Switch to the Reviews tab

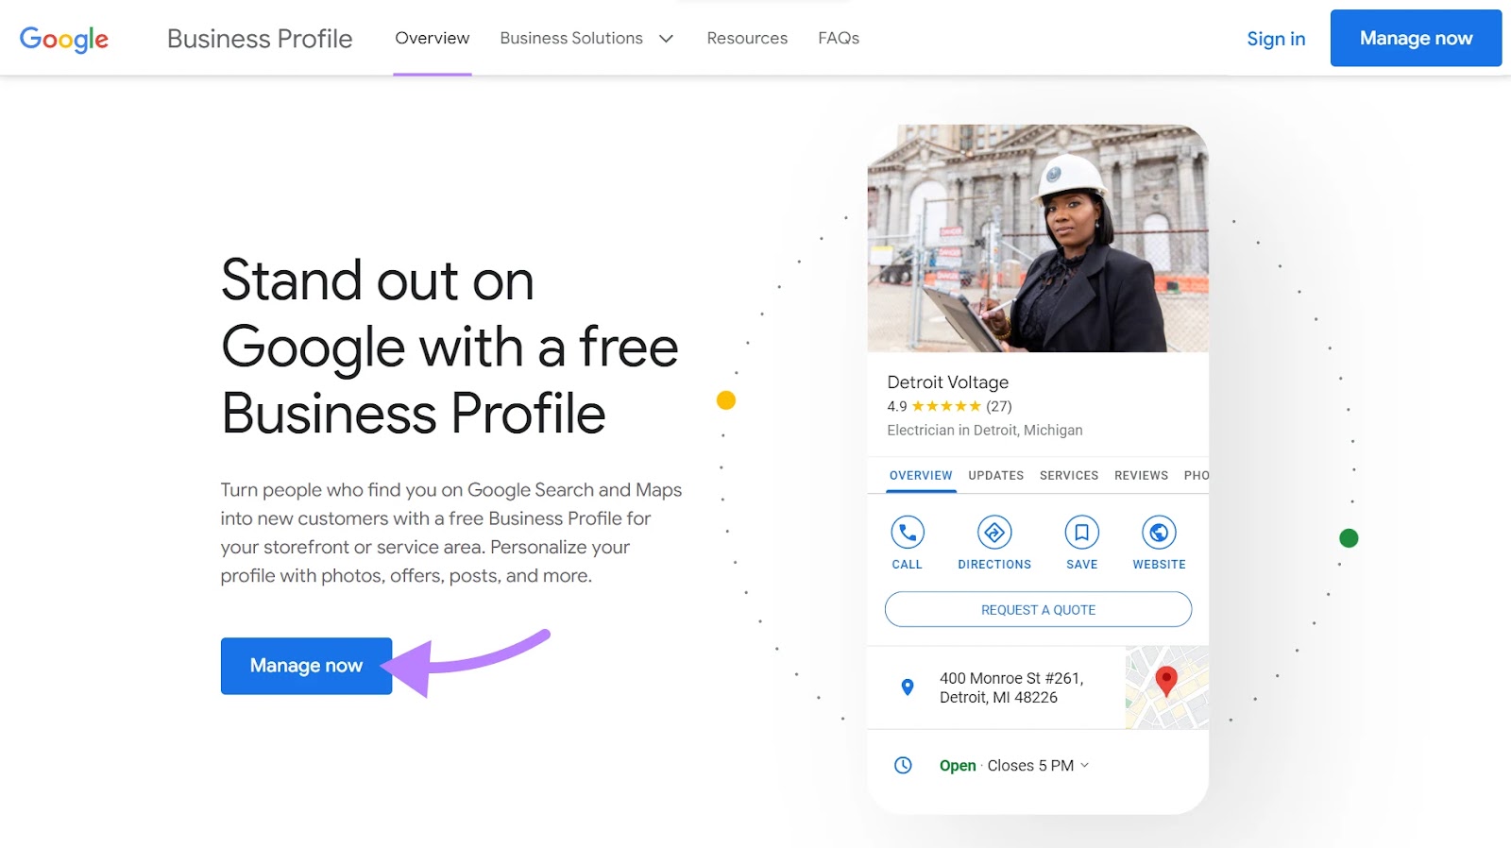pyautogui.click(x=1141, y=475)
